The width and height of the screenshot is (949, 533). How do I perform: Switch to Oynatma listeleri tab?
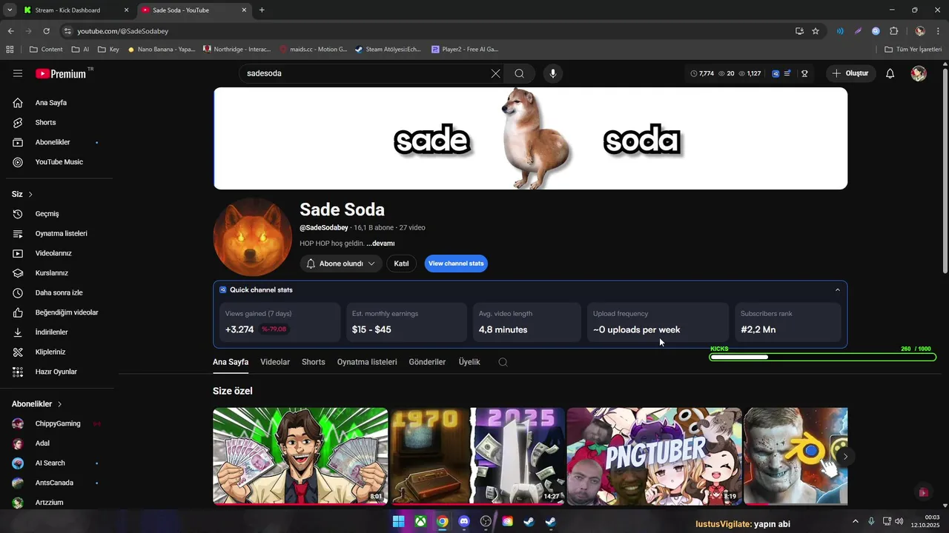[367, 362]
